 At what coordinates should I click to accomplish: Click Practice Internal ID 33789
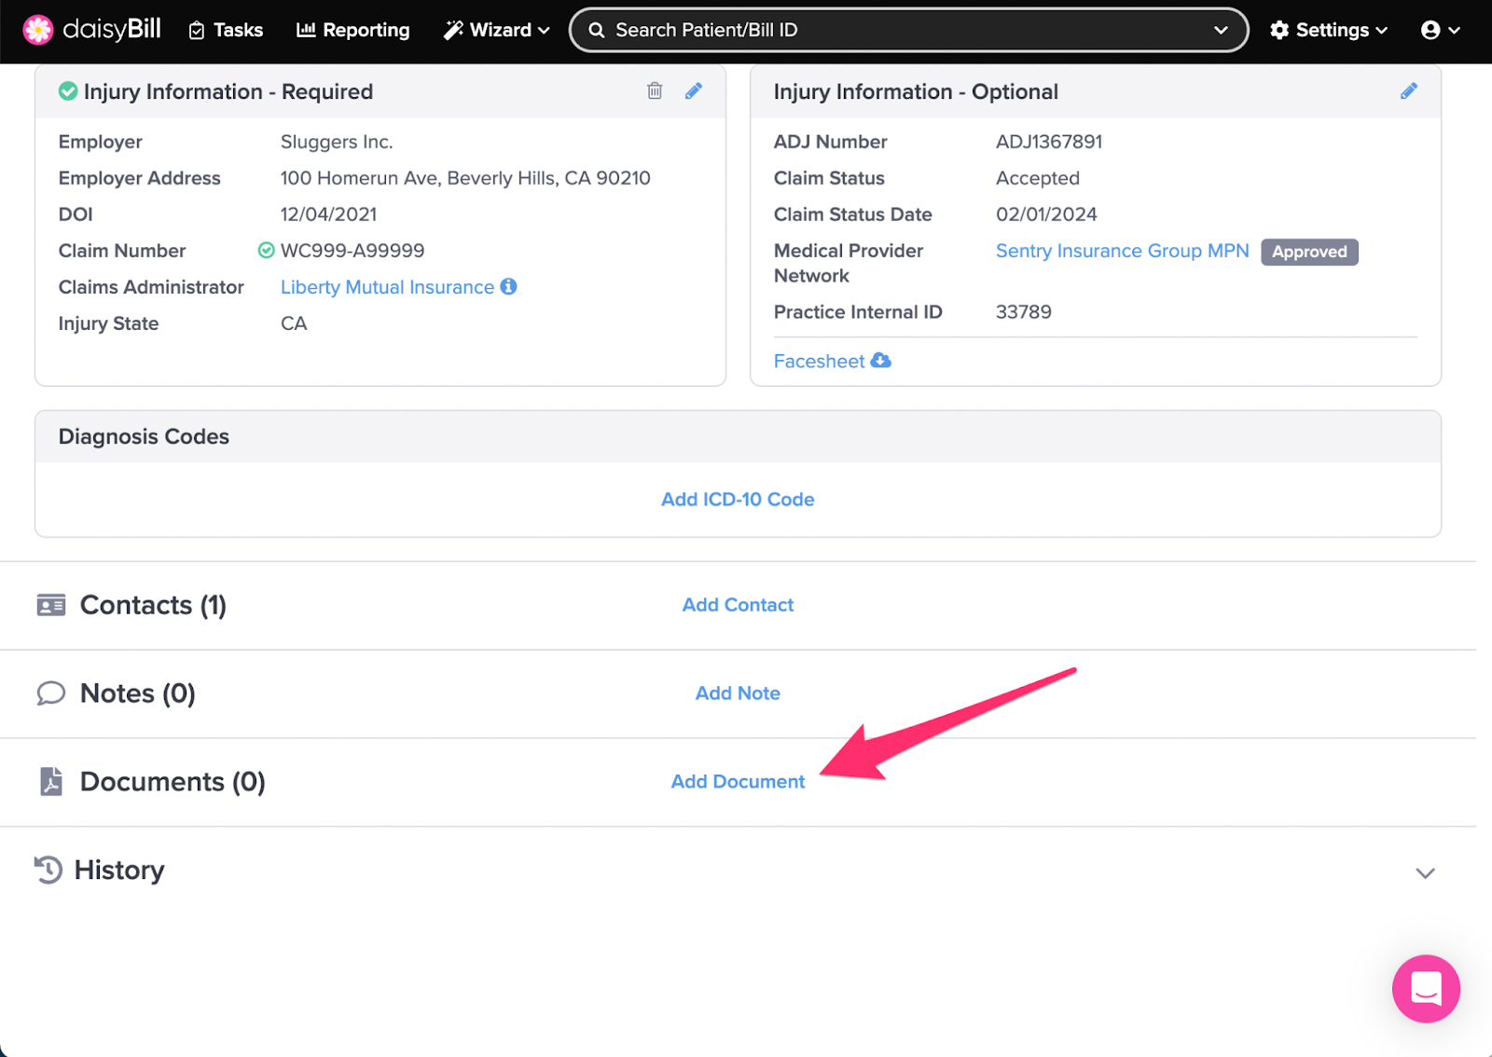point(1024,312)
